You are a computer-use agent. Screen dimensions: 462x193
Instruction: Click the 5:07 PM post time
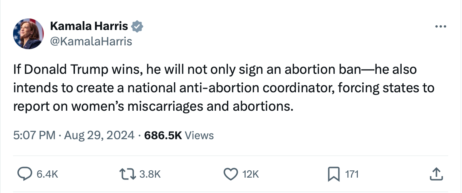[34, 135]
